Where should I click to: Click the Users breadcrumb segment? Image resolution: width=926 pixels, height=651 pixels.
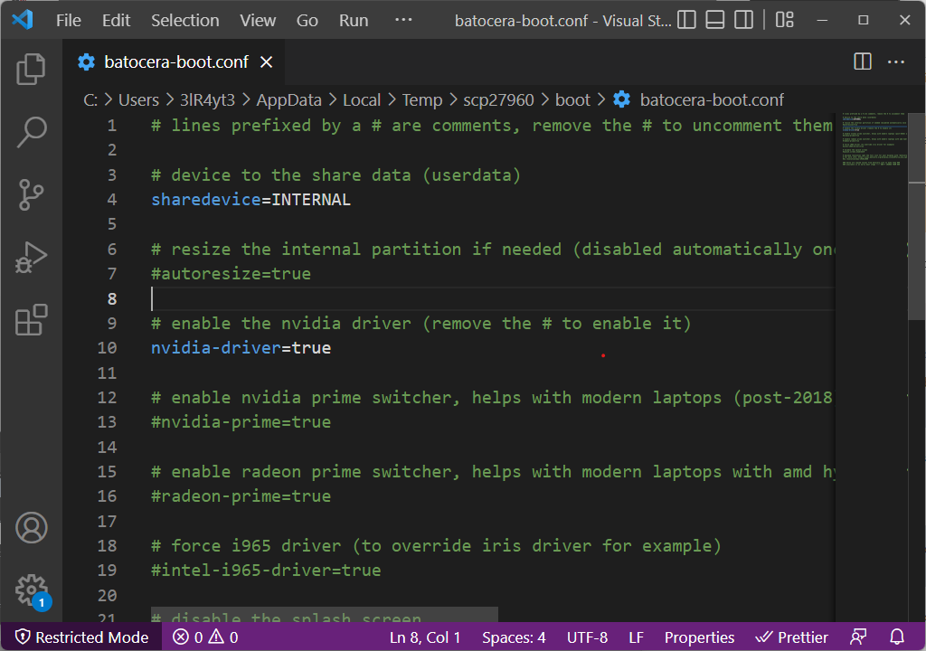coord(138,99)
